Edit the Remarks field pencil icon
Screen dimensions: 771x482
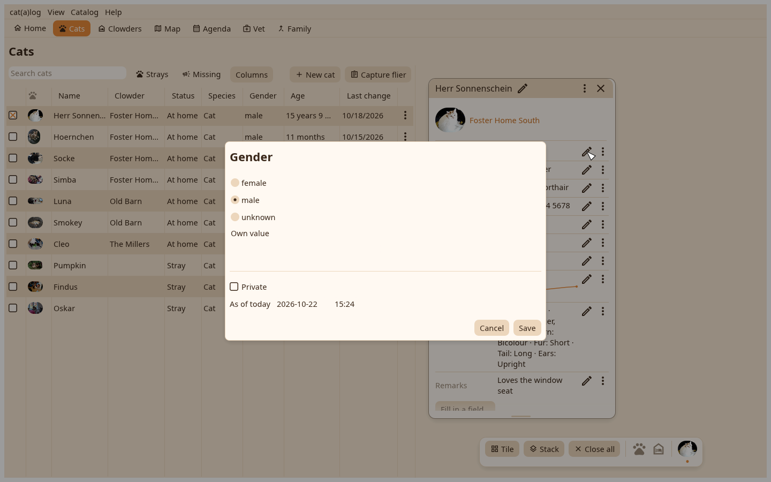click(587, 381)
